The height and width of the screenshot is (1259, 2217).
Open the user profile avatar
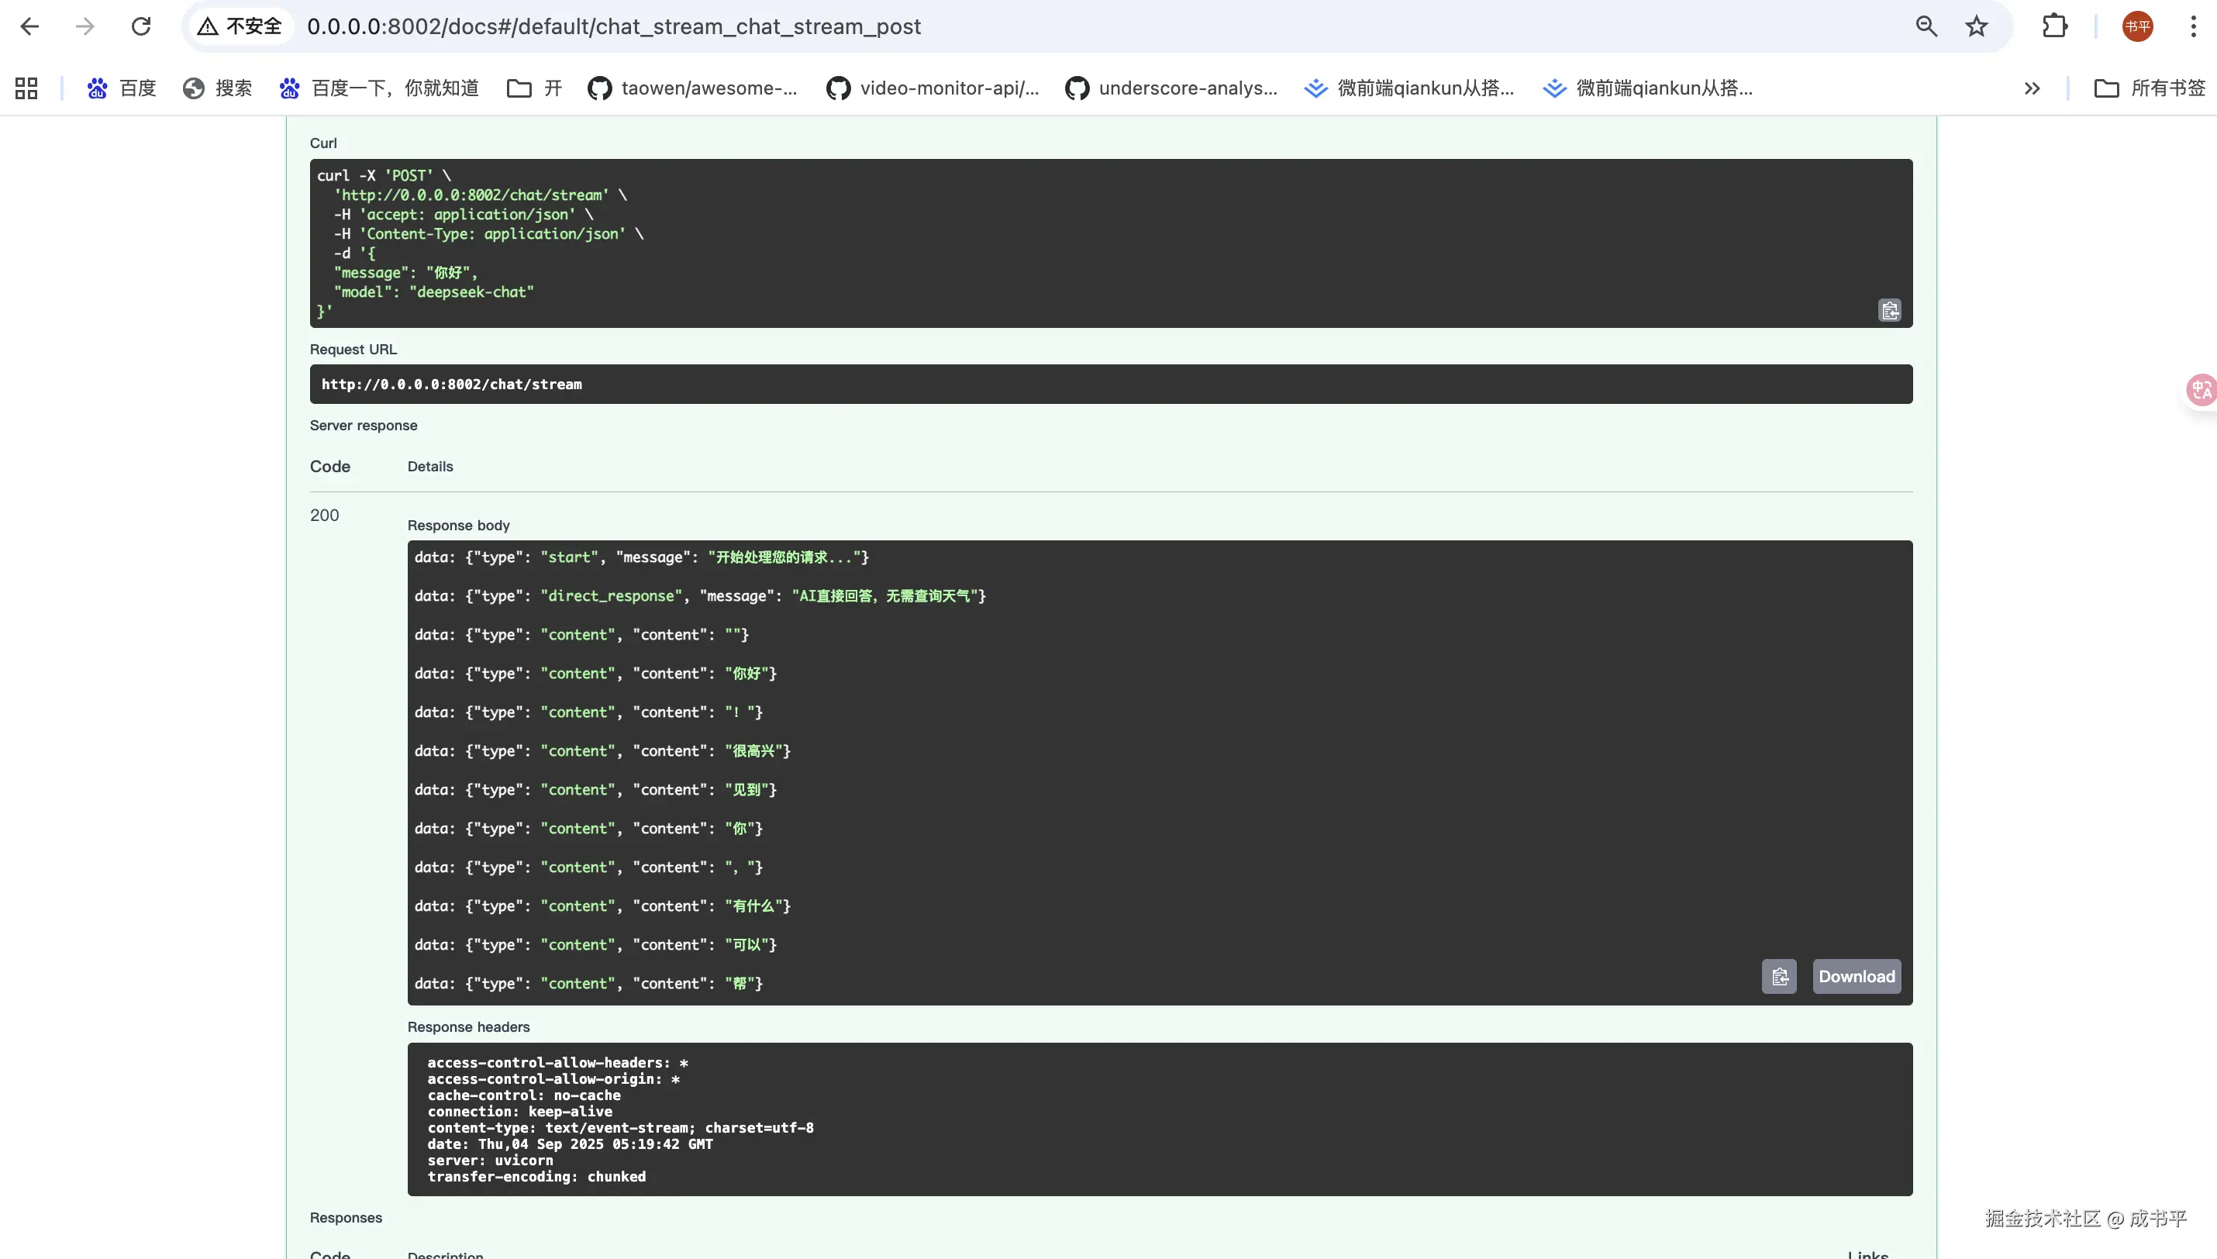click(x=2137, y=27)
